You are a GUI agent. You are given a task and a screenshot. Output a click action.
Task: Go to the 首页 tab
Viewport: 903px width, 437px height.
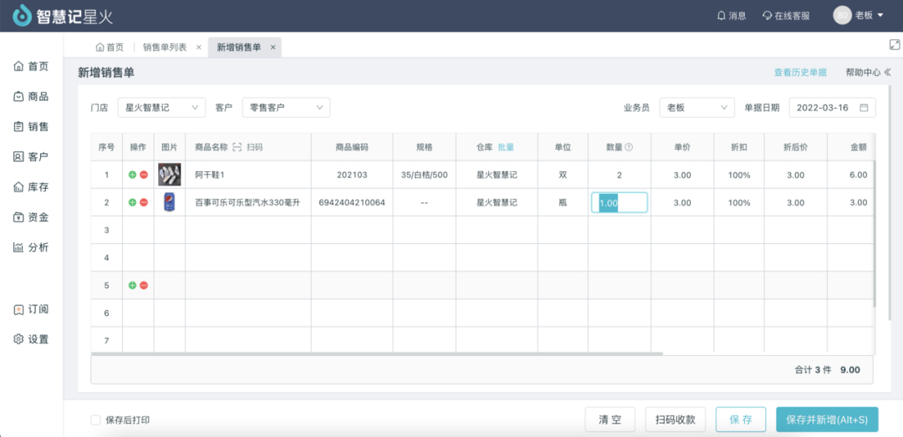click(110, 48)
